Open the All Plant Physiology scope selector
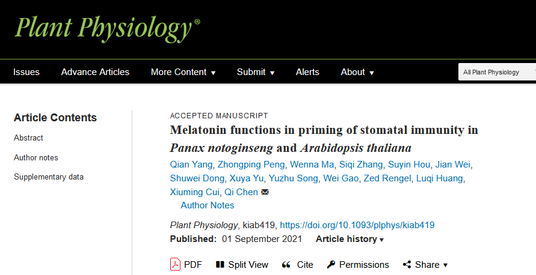This screenshot has width=536, height=275. 497,72
